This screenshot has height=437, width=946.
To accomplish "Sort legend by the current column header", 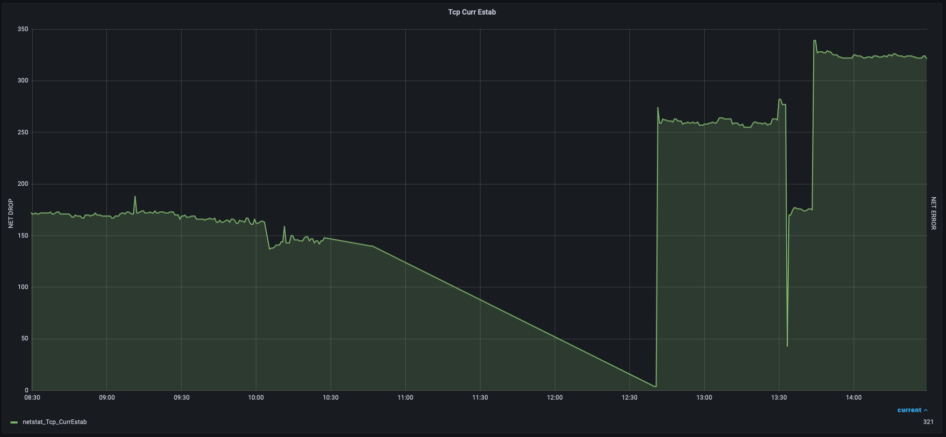I will tap(909, 410).
